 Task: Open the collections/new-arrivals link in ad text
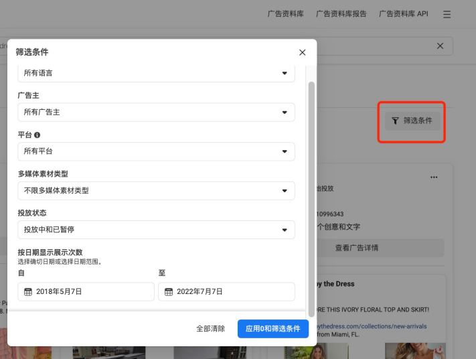point(372,326)
